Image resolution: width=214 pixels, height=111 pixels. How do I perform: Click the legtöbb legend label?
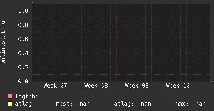tap(27, 97)
